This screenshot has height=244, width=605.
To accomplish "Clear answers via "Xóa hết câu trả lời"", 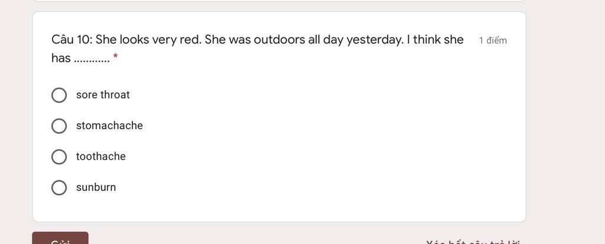I will pos(473,242).
